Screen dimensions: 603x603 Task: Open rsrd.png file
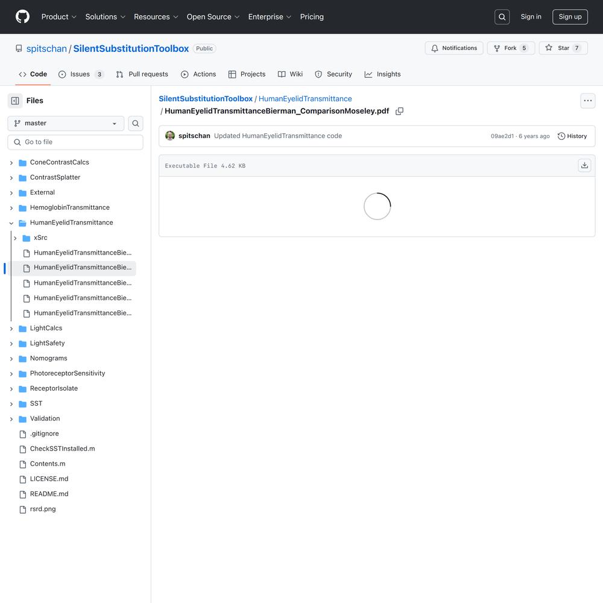[x=43, y=509]
